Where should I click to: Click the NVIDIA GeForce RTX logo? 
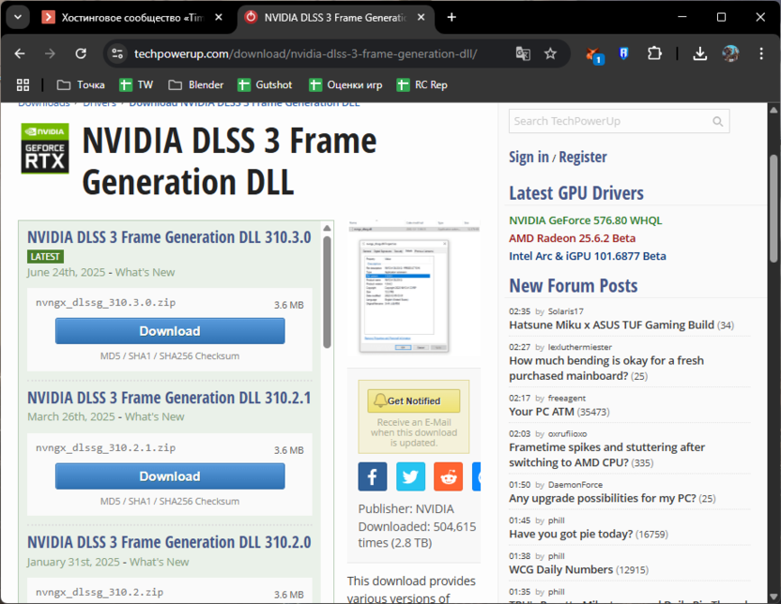45,148
